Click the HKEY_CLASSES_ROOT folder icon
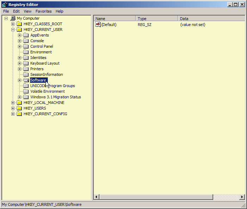Image resolution: width=247 pixels, height=209 pixels. pyautogui.click(x=19, y=24)
